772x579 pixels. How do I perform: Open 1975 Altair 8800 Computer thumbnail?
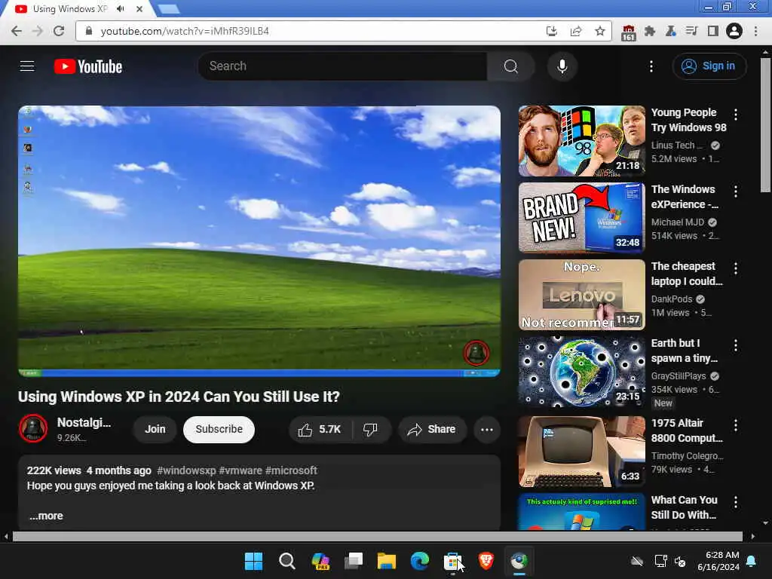tap(581, 452)
